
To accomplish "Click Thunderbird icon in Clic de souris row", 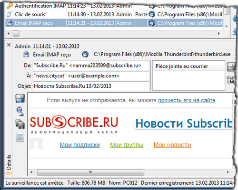I will pyautogui.click(x=152, y=14).
